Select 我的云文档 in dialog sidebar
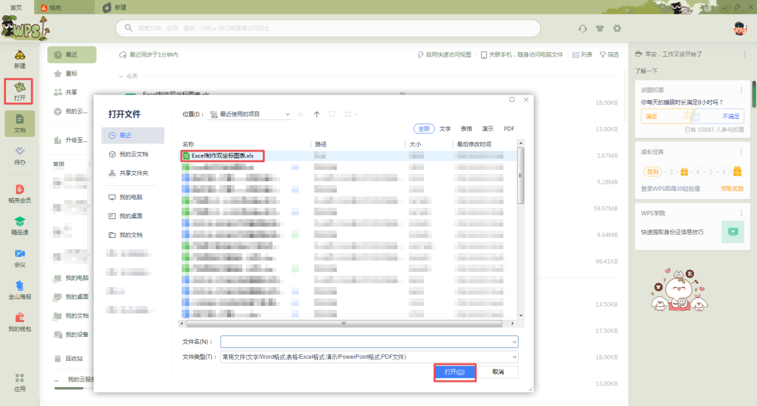The height and width of the screenshot is (406, 757). point(133,154)
